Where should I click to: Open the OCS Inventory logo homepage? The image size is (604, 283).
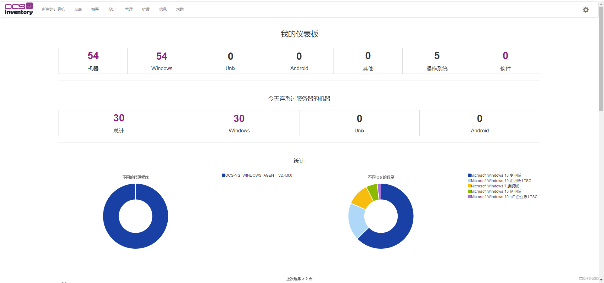coord(19,9)
